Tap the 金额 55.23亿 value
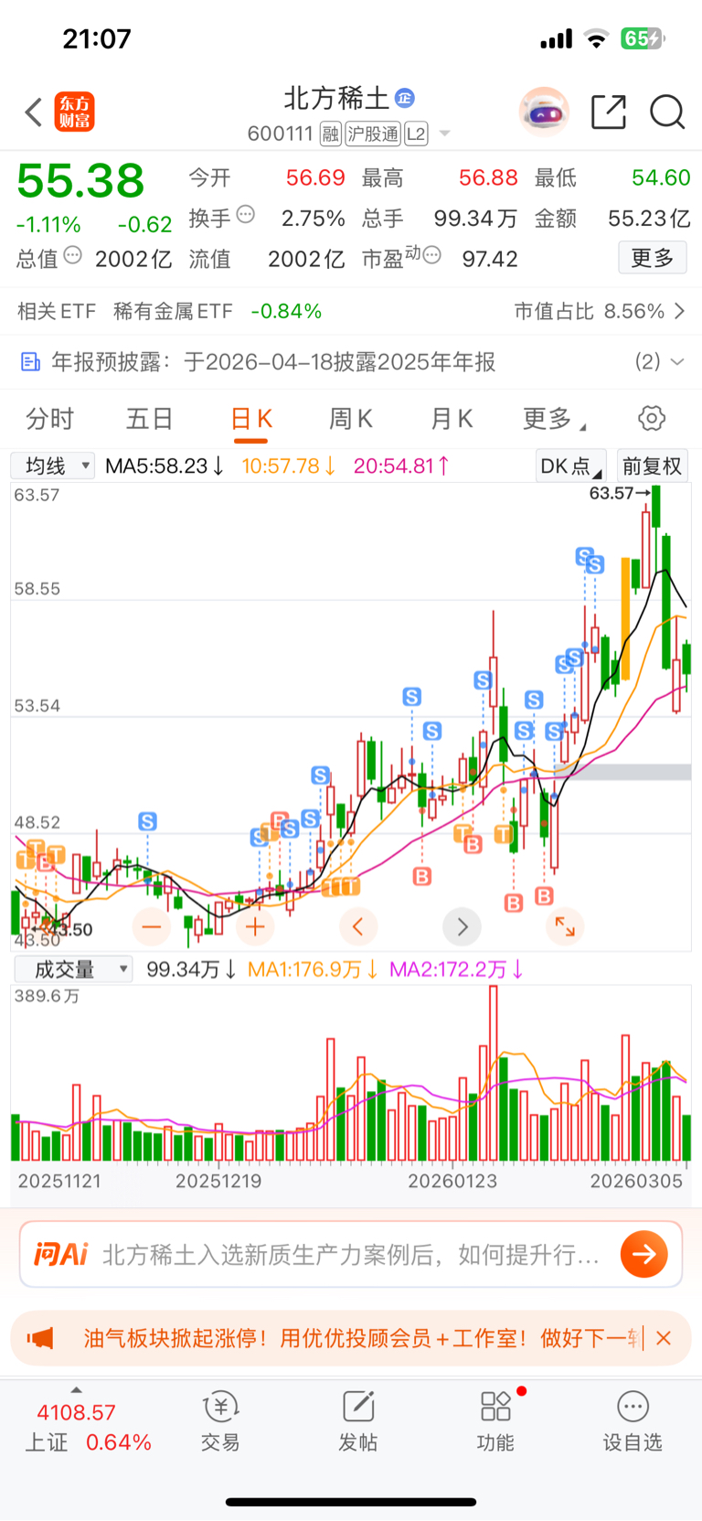Image resolution: width=702 pixels, height=1521 pixels. pyautogui.click(x=649, y=219)
